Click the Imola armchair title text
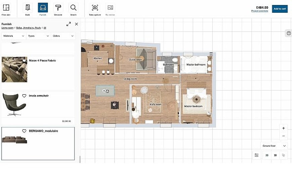The width and height of the screenshot is (292, 173). pyautogui.click(x=39, y=96)
